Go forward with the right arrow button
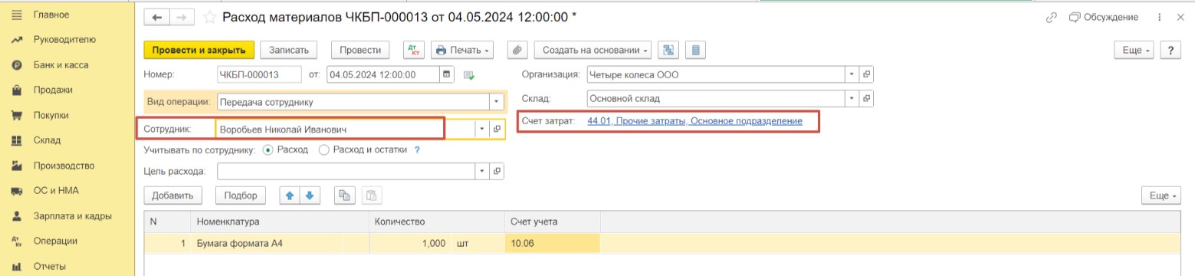The width and height of the screenshot is (1195, 276). [x=181, y=17]
